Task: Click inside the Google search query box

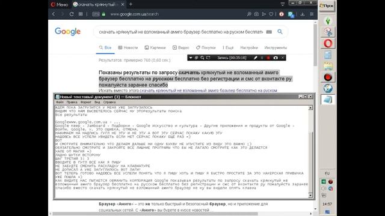Action: click(180, 32)
